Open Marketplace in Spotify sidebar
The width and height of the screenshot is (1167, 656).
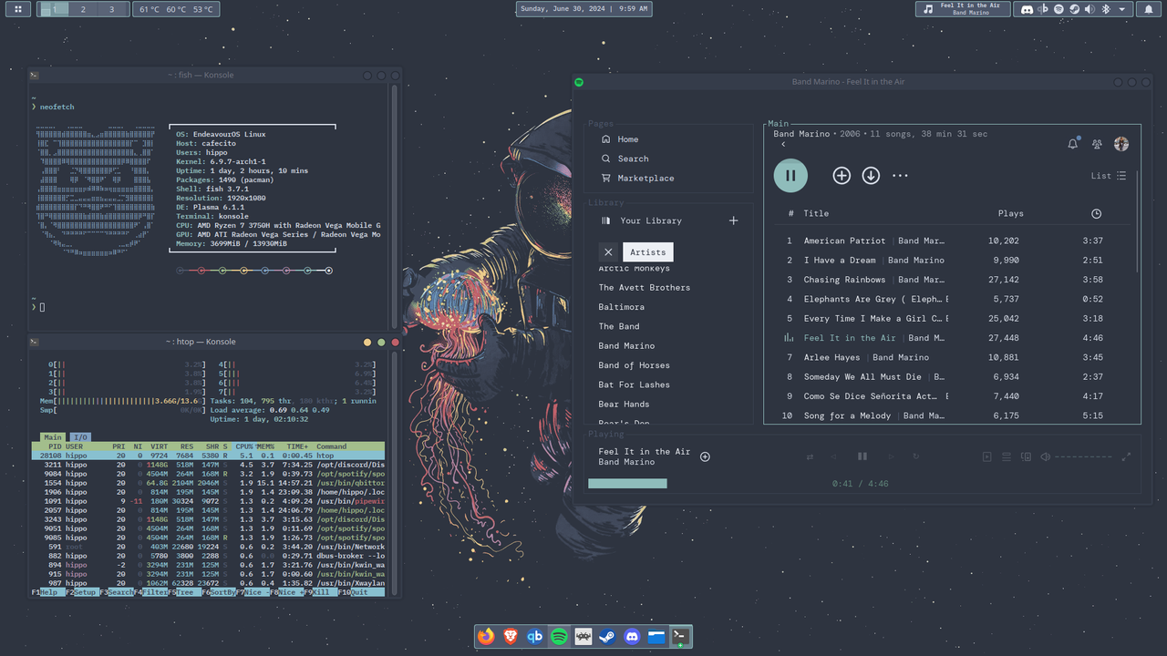pyautogui.click(x=637, y=178)
